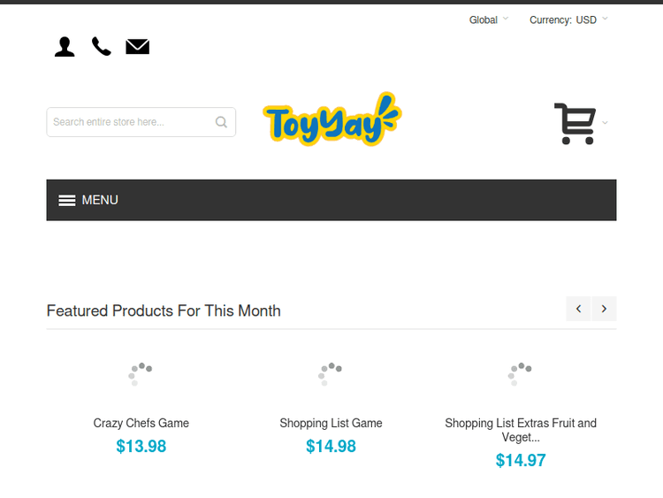The width and height of the screenshot is (663, 498).
Task: Click the phone contact icon
Action: [102, 47]
